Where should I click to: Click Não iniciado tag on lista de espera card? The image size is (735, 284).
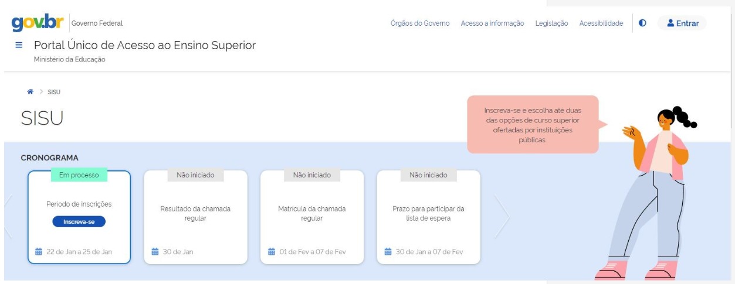tap(428, 174)
